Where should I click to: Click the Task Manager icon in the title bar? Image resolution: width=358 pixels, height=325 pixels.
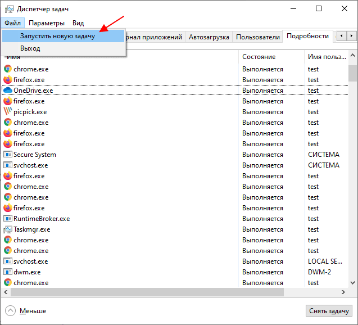click(10, 9)
